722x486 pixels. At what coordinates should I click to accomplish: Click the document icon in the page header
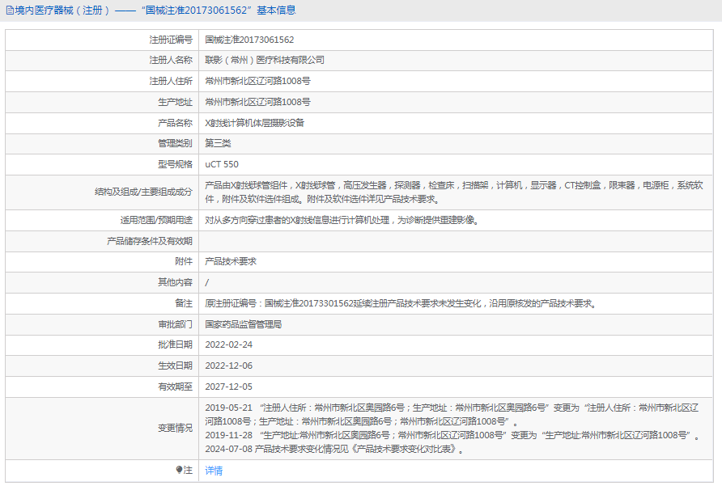click(x=10, y=11)
